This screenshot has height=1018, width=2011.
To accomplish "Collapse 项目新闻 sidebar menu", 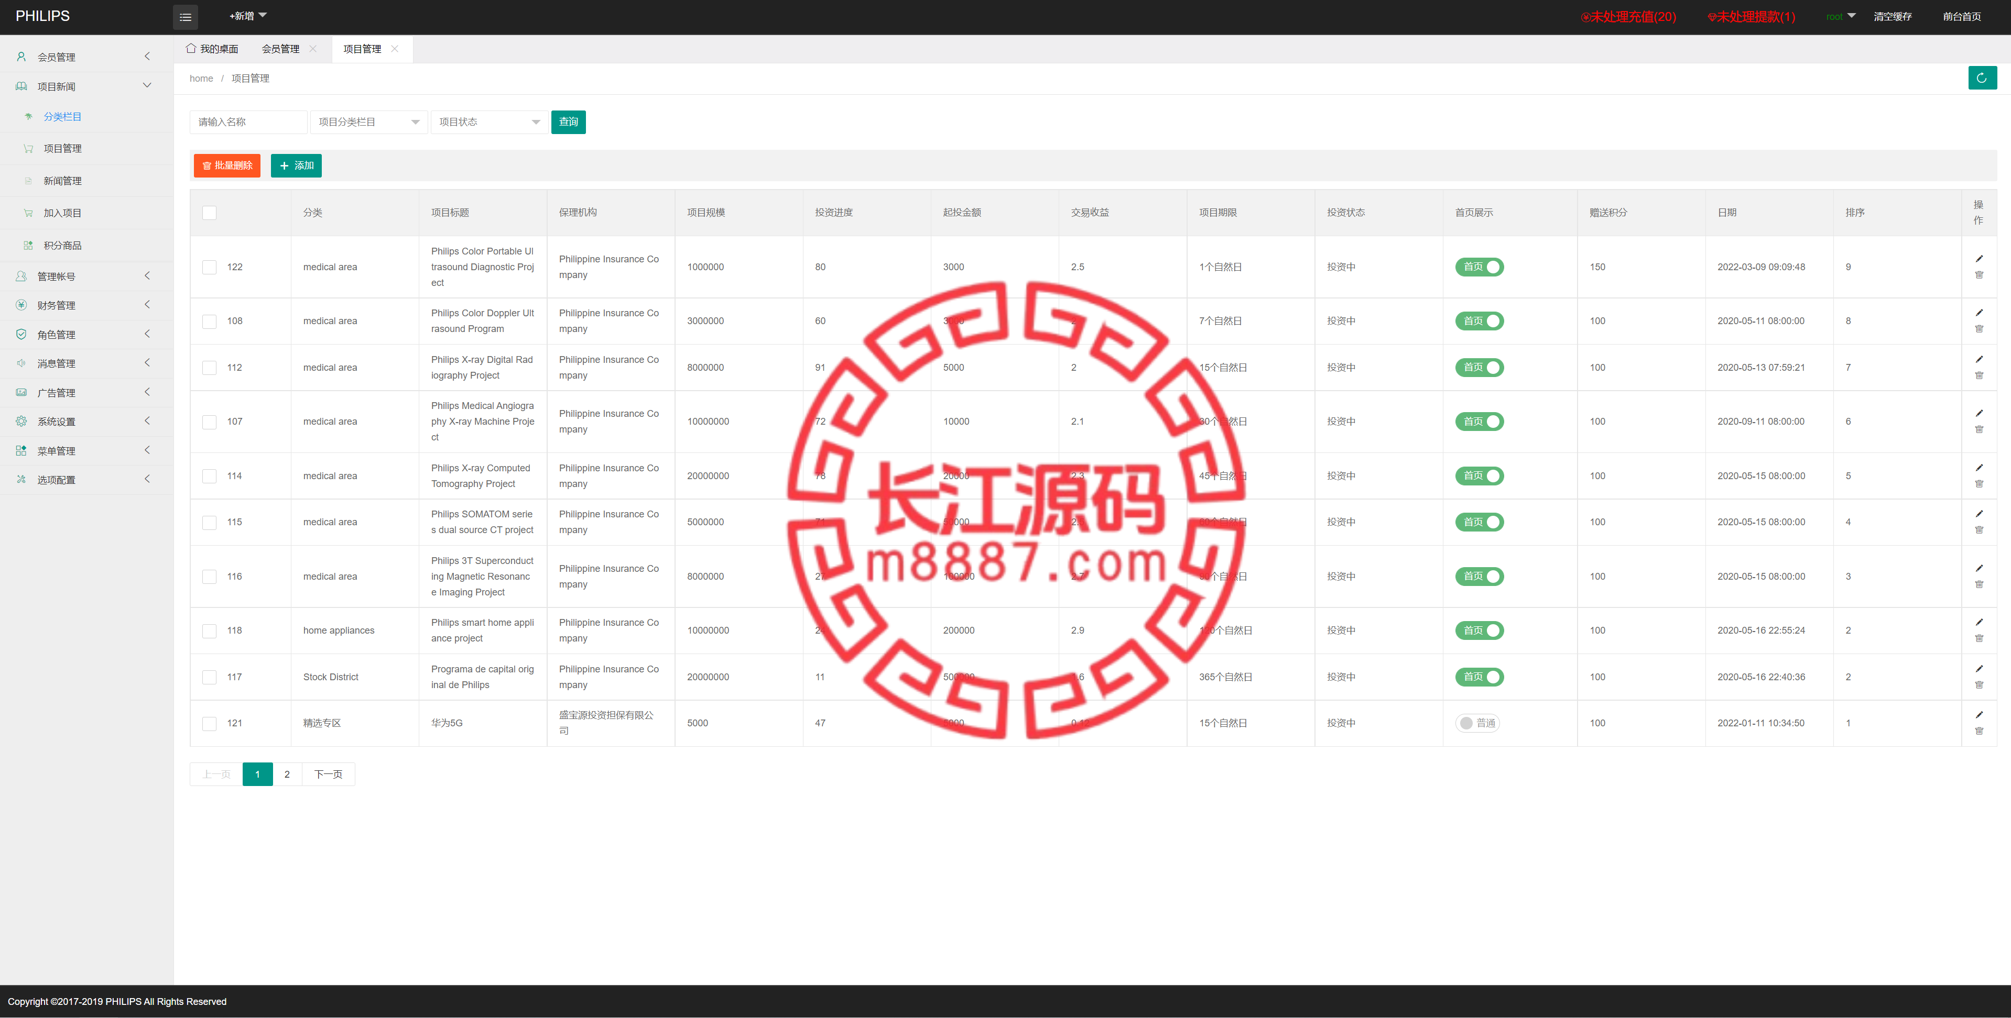I will pos(86,86).
